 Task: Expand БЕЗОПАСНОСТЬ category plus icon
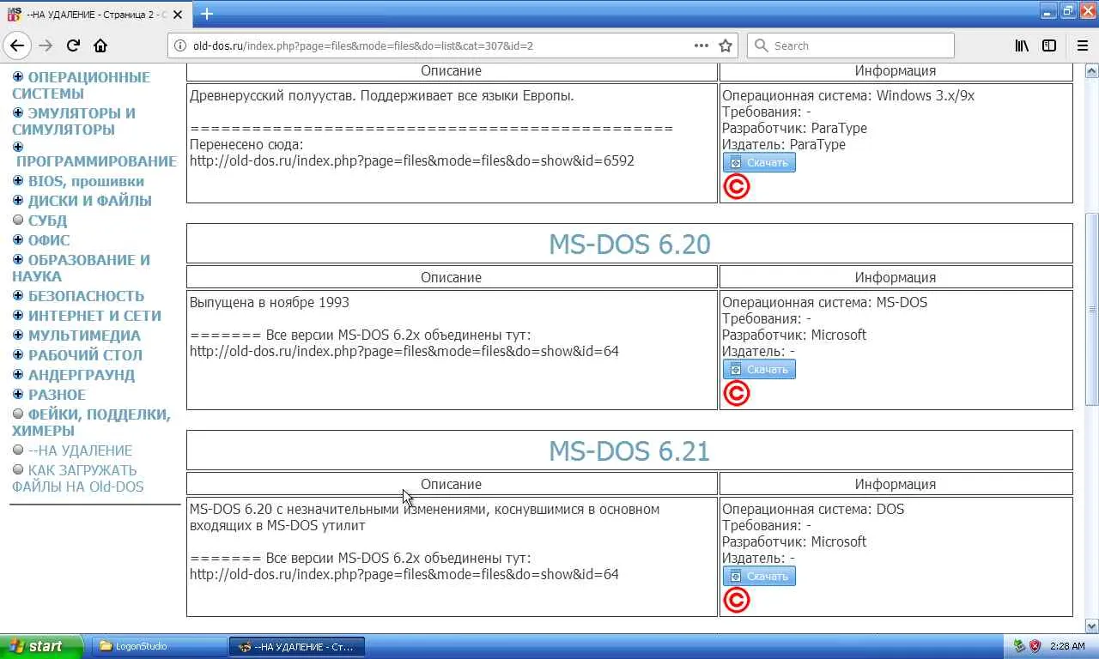coord(18,296)
